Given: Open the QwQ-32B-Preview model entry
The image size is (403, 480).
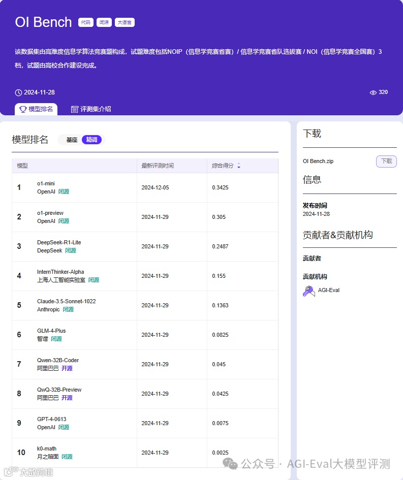Looking at the screenshot, I should tap(59, 390).
